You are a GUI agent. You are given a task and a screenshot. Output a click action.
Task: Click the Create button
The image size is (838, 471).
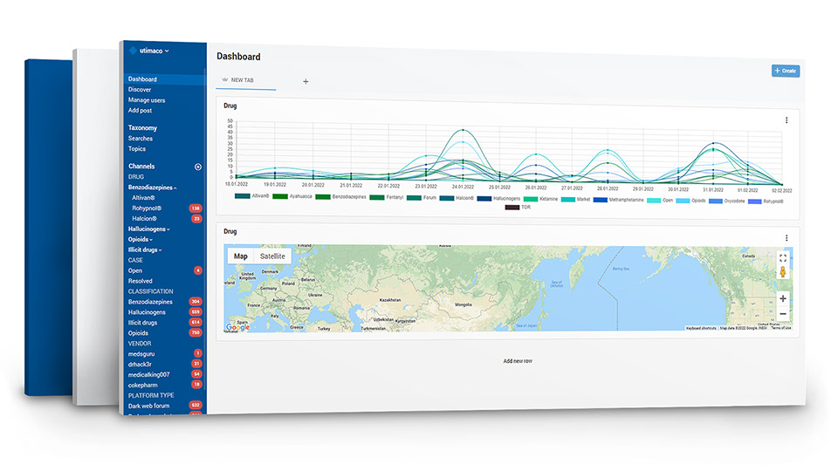[785, 71]
